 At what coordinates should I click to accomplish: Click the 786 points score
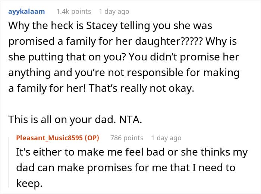point(127,138)
